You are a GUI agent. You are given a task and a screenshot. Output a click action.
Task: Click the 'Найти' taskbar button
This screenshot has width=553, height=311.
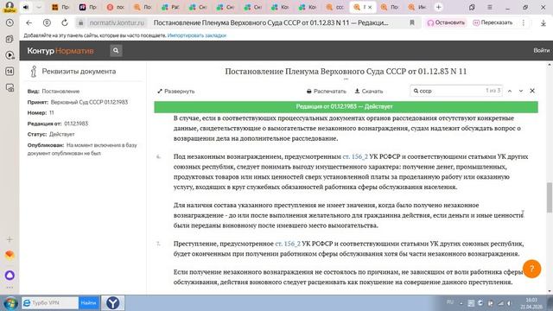88,303
